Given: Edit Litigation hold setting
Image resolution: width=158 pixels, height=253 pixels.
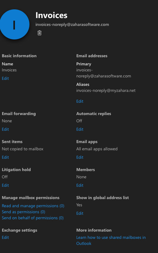Looking at the screenshot, I should pyautogui.click(x=5, y=186).
